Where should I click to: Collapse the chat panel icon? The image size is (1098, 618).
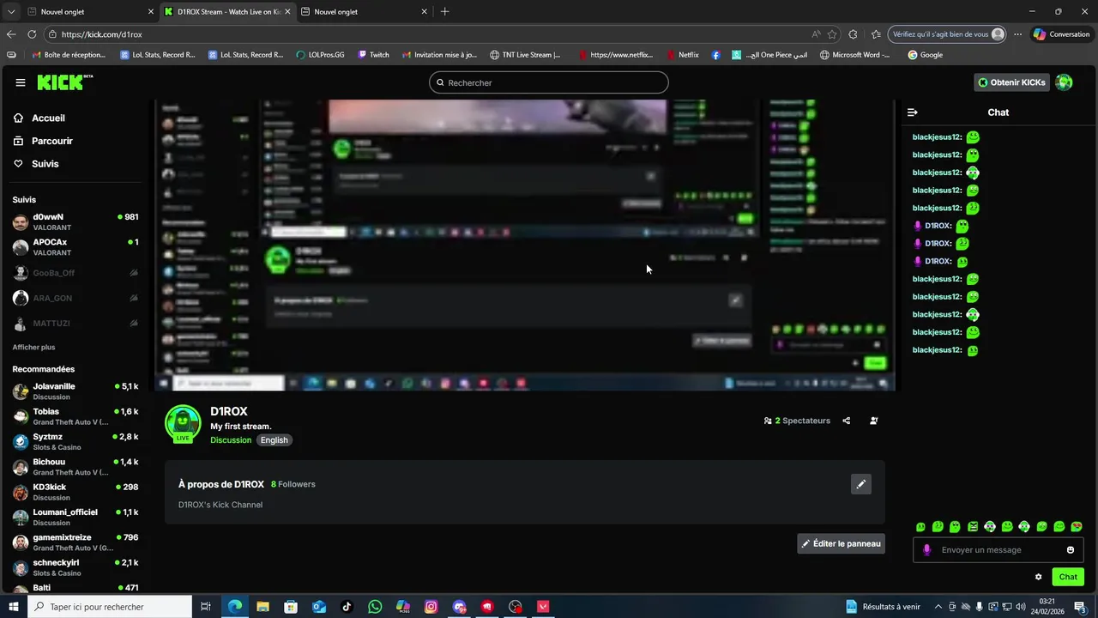point(913,112)
